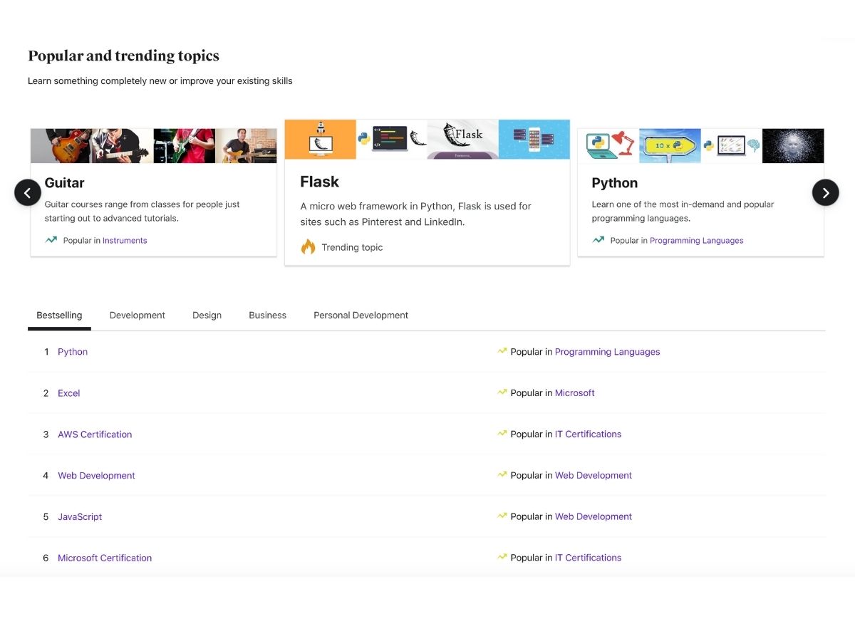
Task: Click trend icon in Microsoft Certification row
Action: [x=502, y=558]
